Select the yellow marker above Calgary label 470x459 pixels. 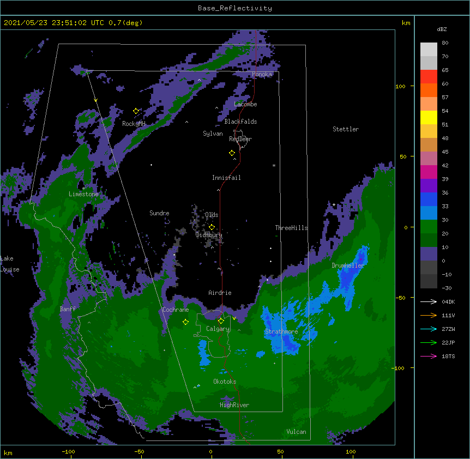[221, 321]
